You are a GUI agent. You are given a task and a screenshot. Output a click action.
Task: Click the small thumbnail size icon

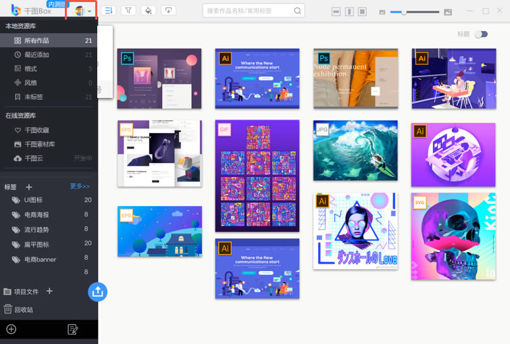(382, 12)
